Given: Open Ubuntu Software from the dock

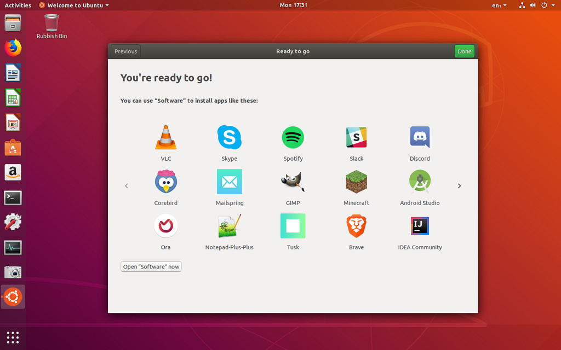Looking at the screenshot, I should (x=13, y=148).
